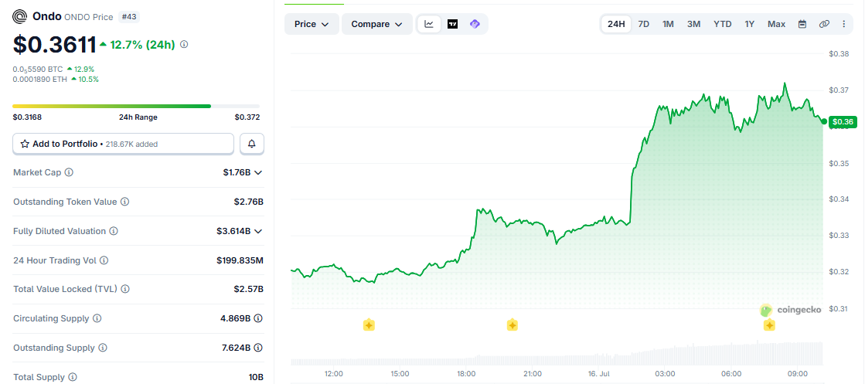
Task: Open Outstanding Supply label info icon
Action: 103,348
